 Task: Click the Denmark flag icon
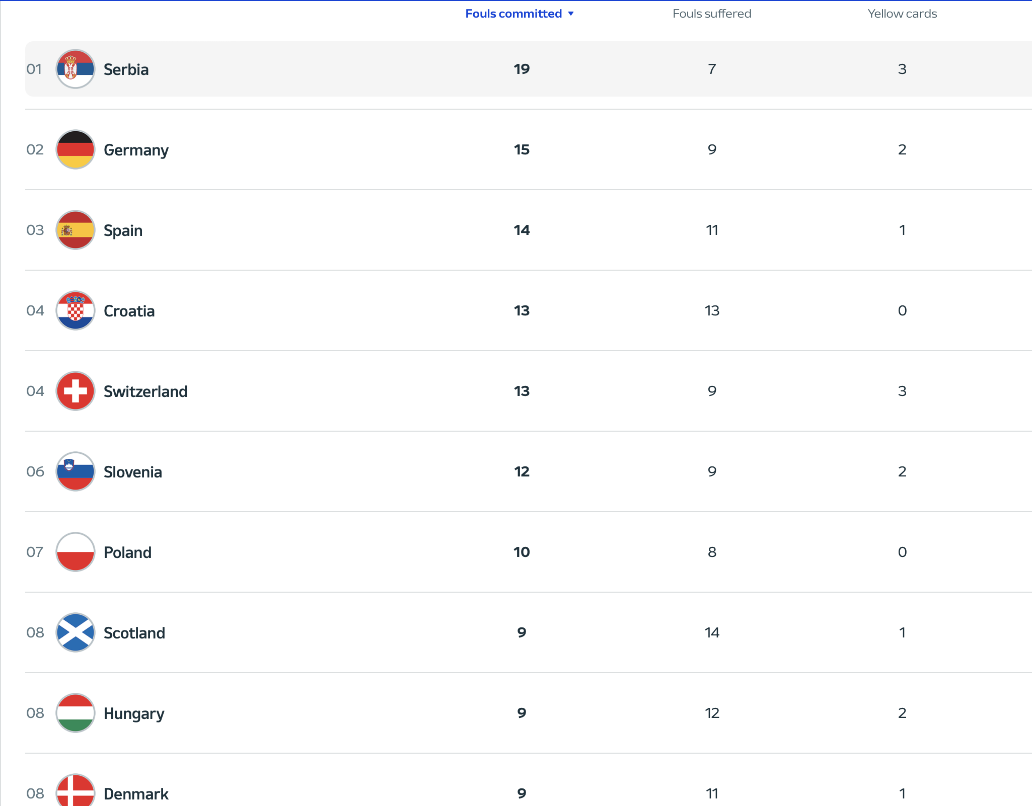[76, 791]
